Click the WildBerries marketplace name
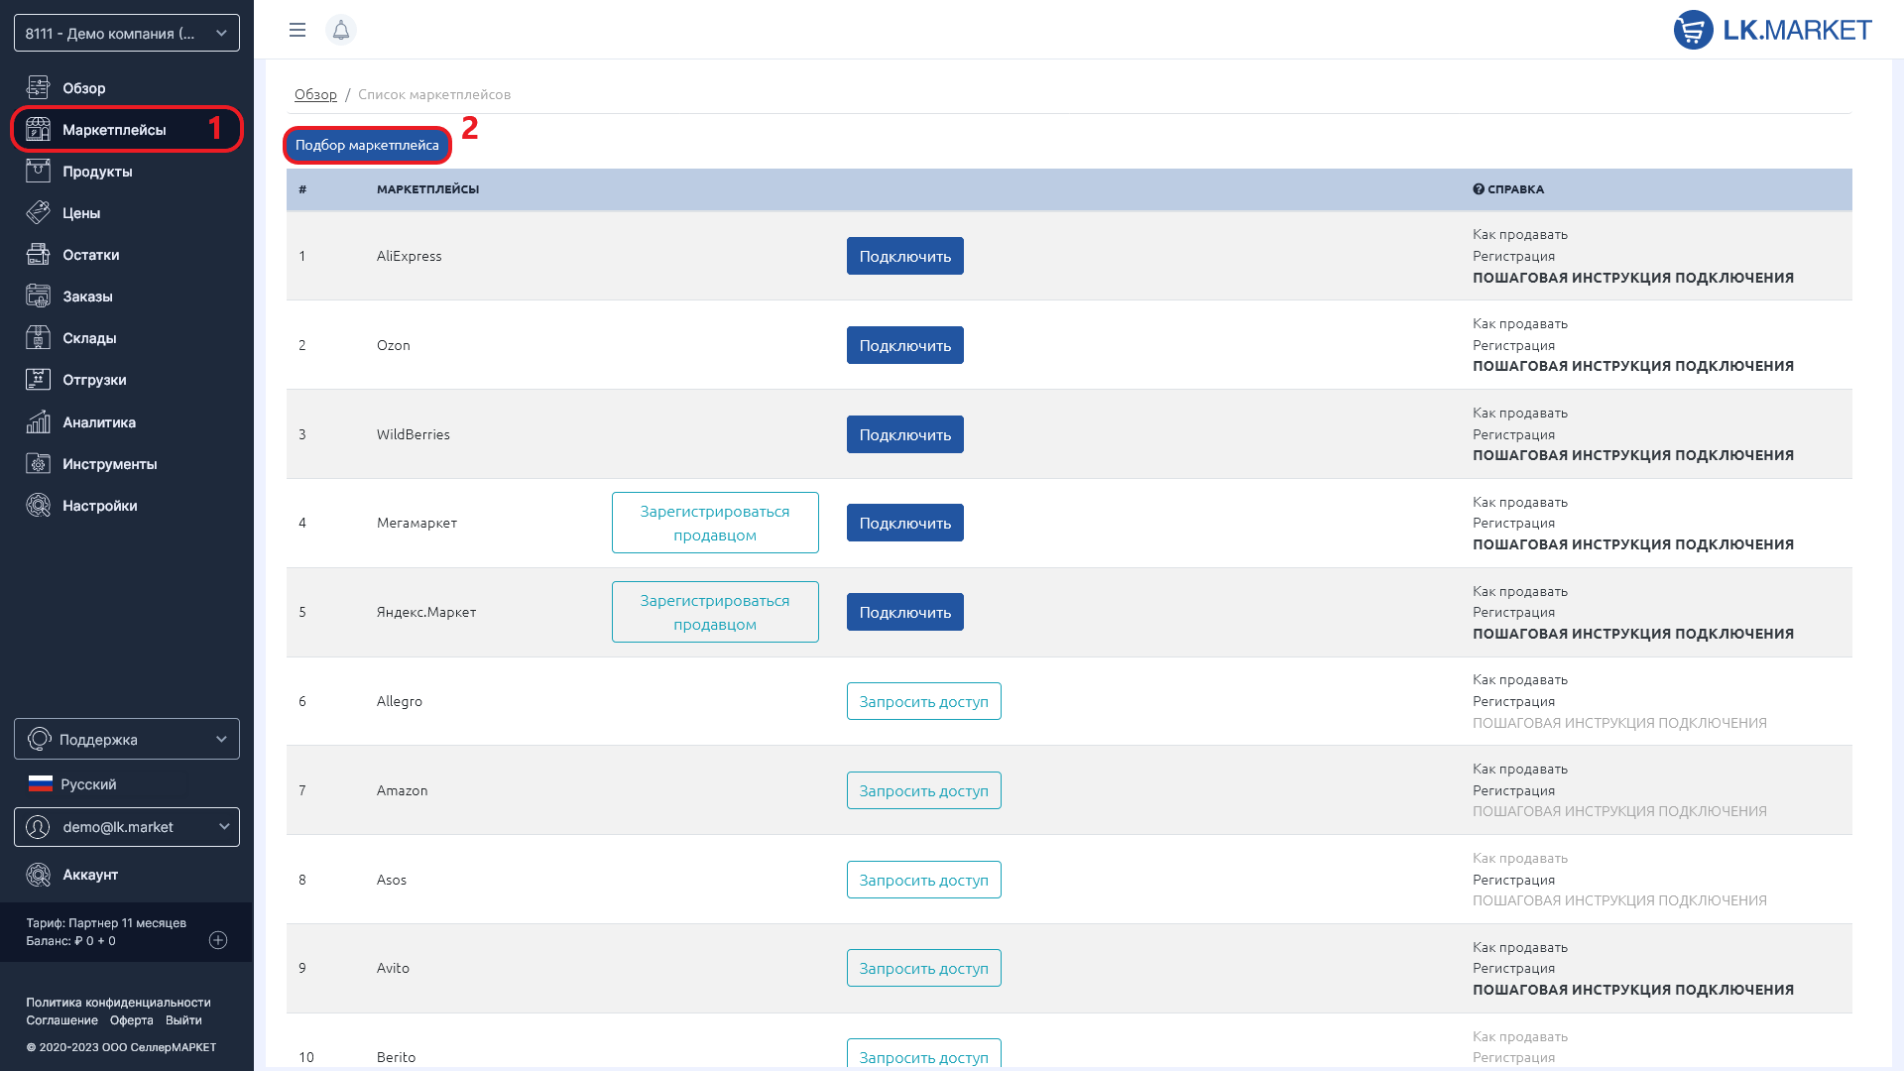Viewport: 1904px width, 1071px height. pyautogui.click(x=413, y=434)
